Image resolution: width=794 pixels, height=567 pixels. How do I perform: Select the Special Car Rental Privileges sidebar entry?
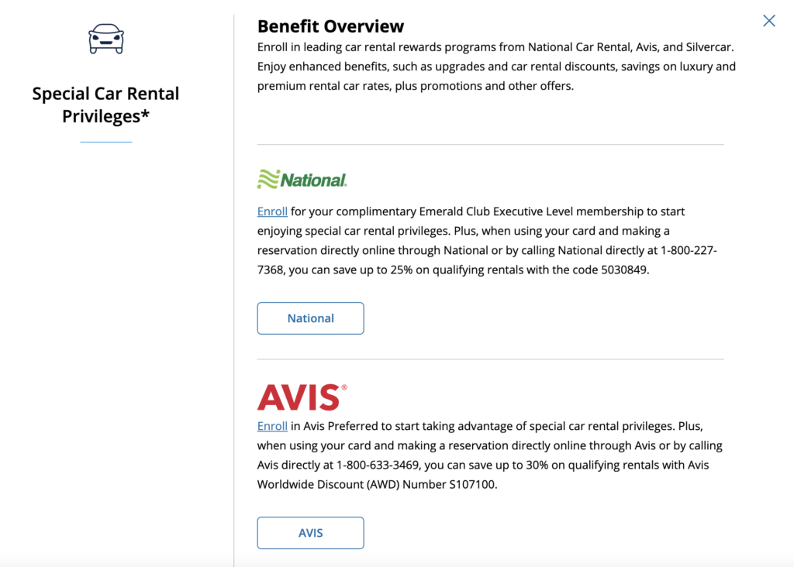coord(105,105)
